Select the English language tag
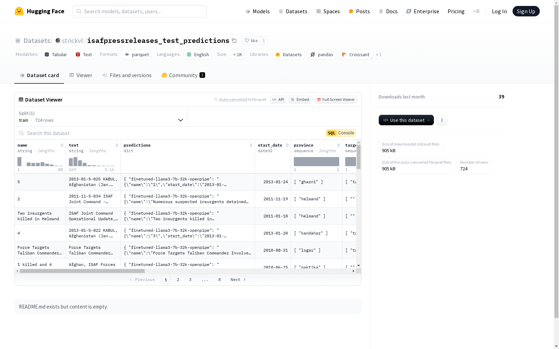 198,54
